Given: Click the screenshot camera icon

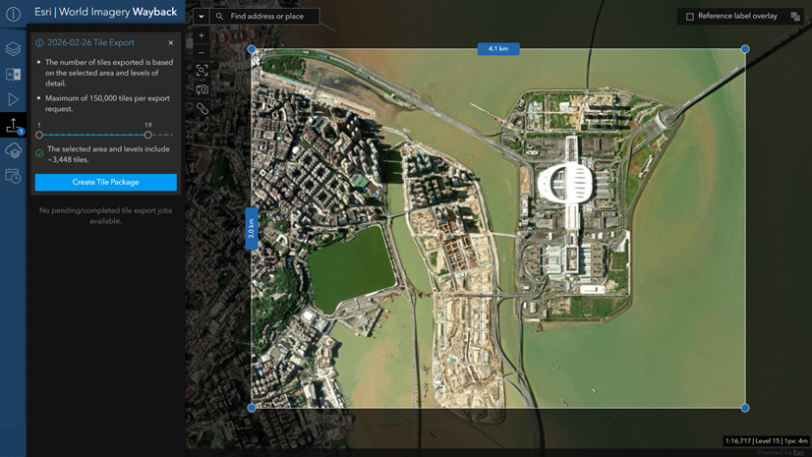Looking at the screenshot, I should 202,89.
